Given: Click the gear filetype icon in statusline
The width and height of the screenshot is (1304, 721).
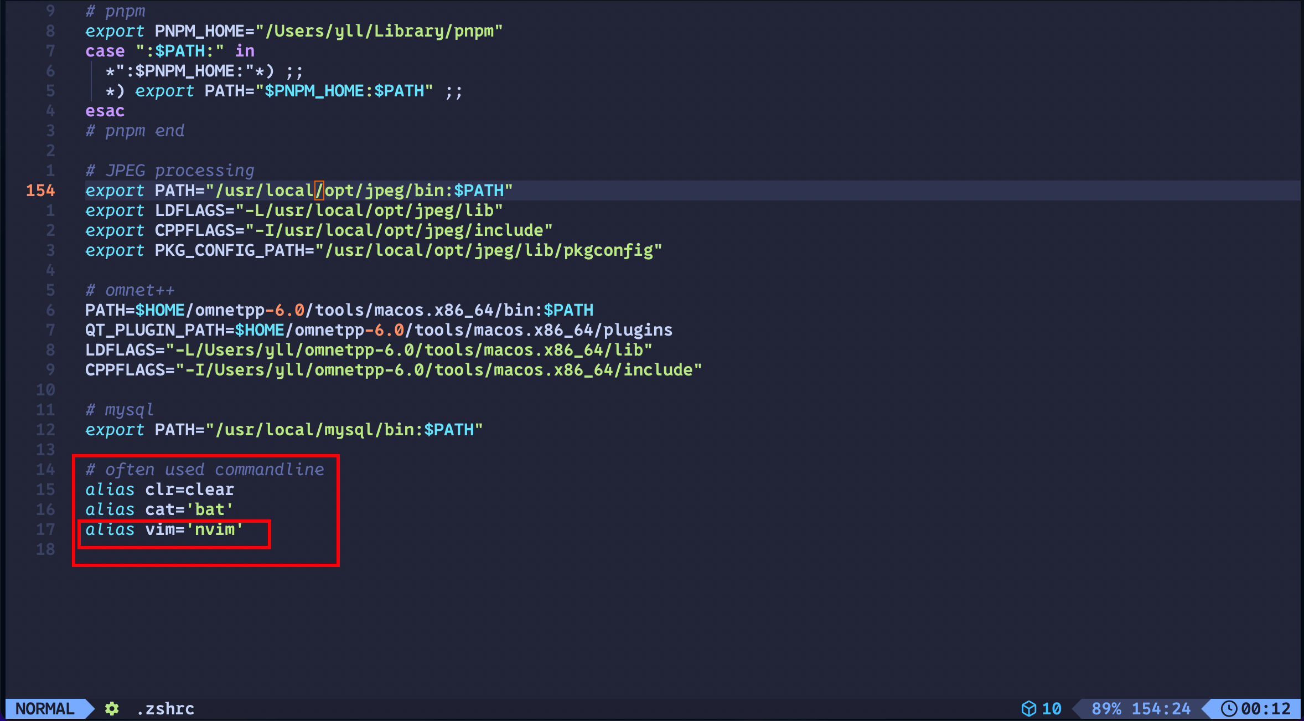Looking at the screenshot, I should [112, 709].
